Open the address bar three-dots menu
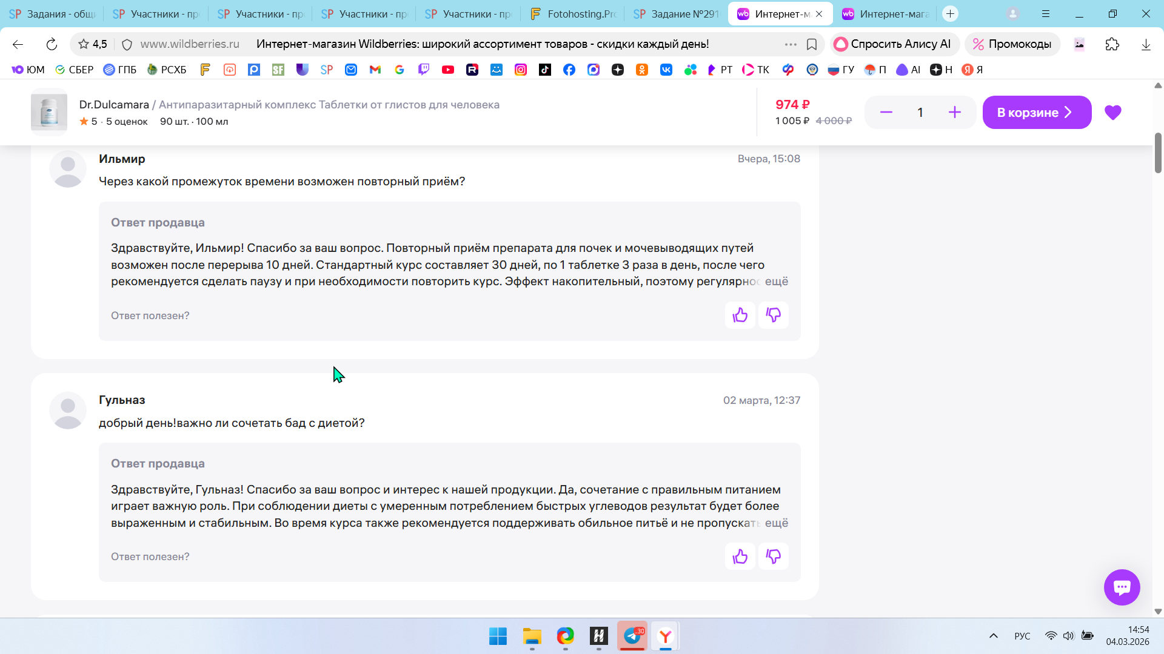 pos(790,44)
